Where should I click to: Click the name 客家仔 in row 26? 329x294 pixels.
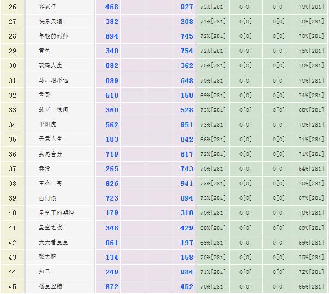47,7
